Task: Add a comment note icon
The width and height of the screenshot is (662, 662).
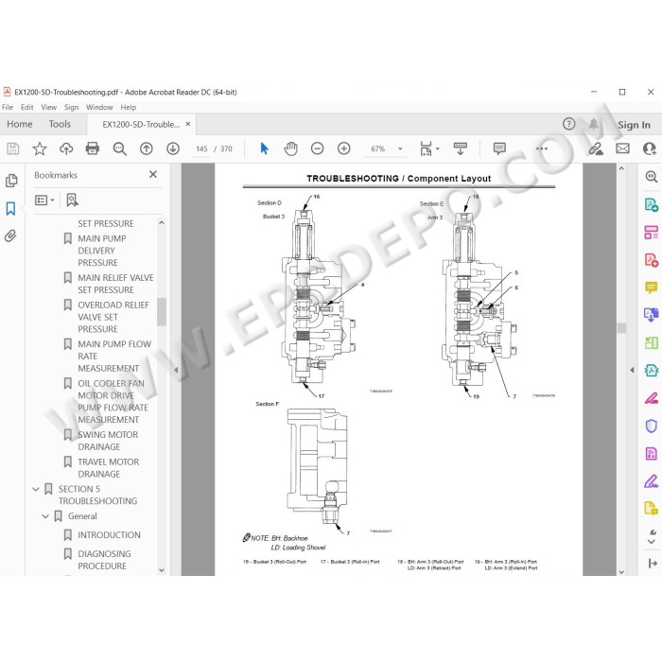Action: 499,148
